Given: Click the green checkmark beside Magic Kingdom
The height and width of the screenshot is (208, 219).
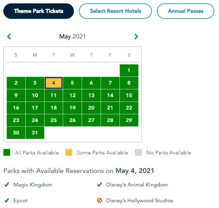Looking at the screenshot, I should (x=7, y=185).
